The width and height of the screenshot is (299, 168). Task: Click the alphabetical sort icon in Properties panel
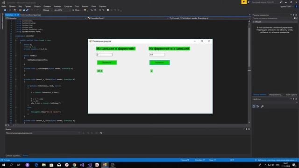(258, 106)
